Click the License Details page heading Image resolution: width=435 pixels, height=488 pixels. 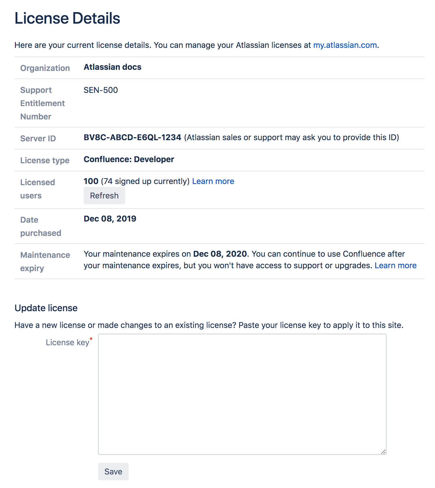tap(67, 18)
